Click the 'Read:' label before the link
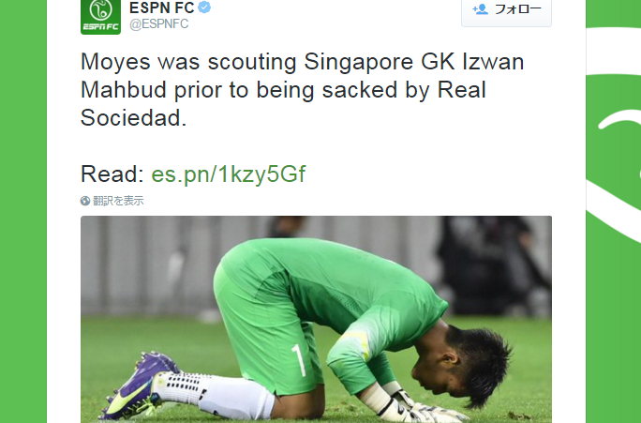The height and width of the screenshot is (423, 641). click(x=112, y=174)
